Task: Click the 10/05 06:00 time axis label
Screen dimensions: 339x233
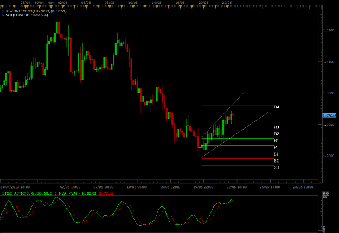Action: point(137,187)
